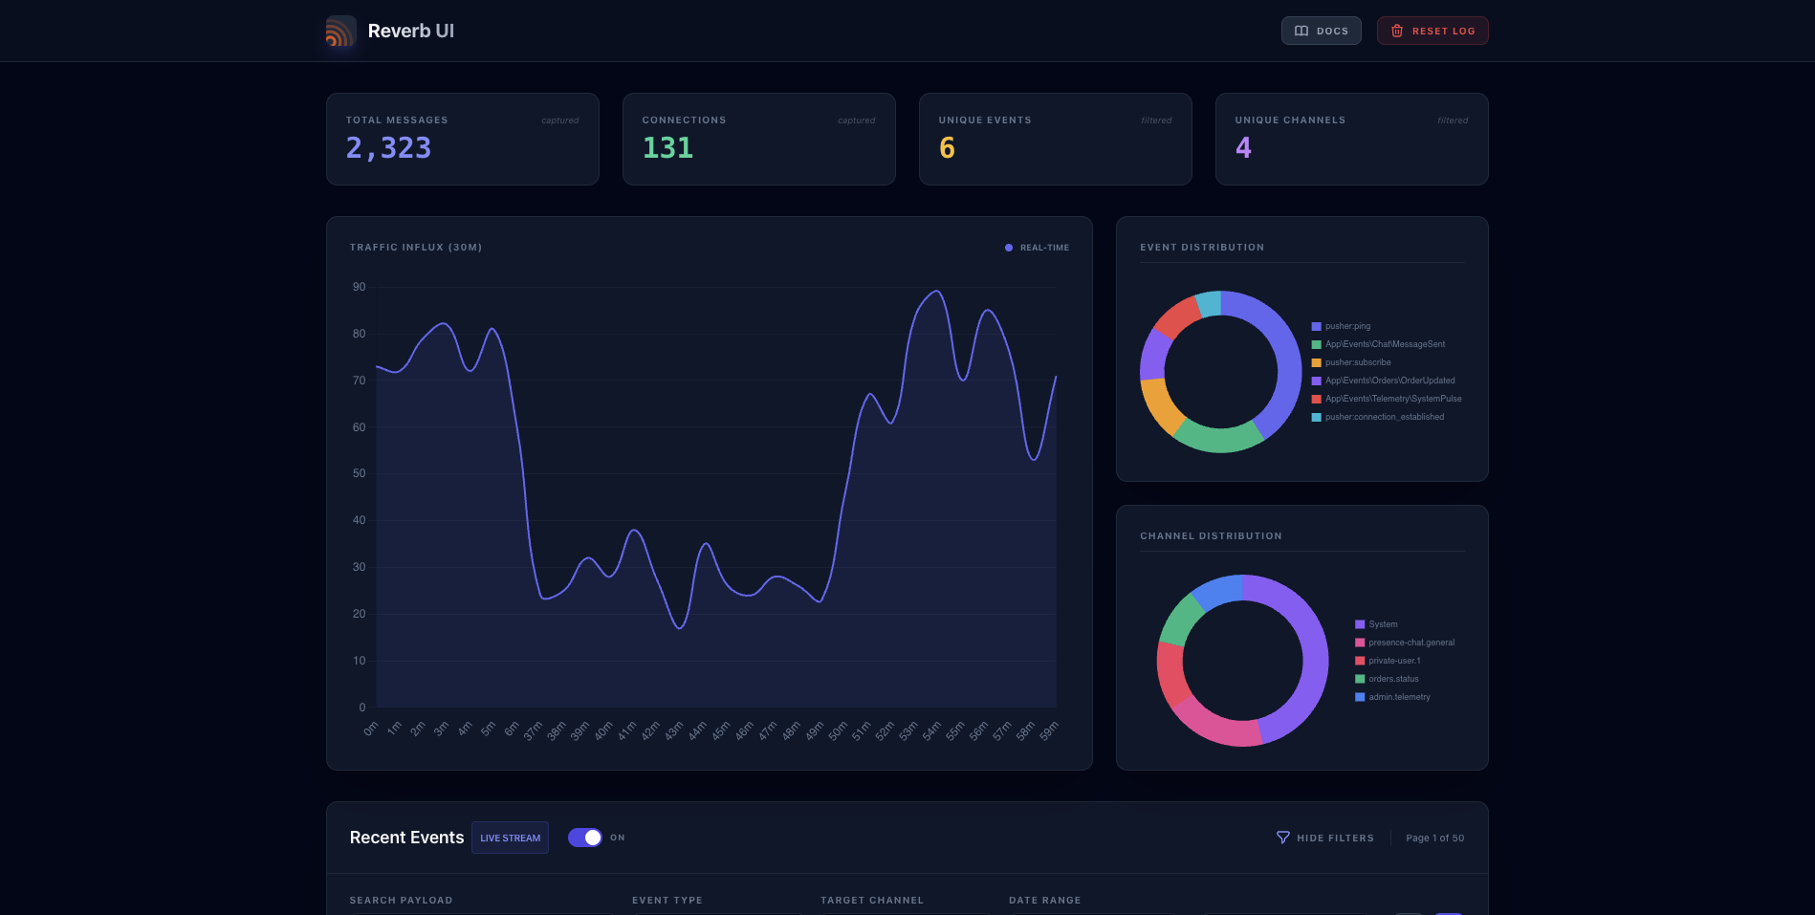Click the book icon in the Docs button
The width and height of the screenshot is (1815, 915).
[1301, 31]
